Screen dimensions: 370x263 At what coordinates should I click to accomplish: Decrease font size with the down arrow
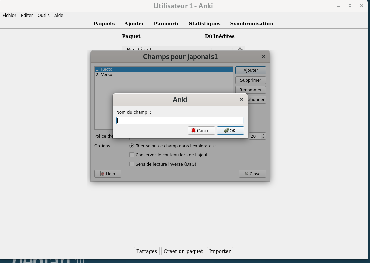tap(263, 138)
